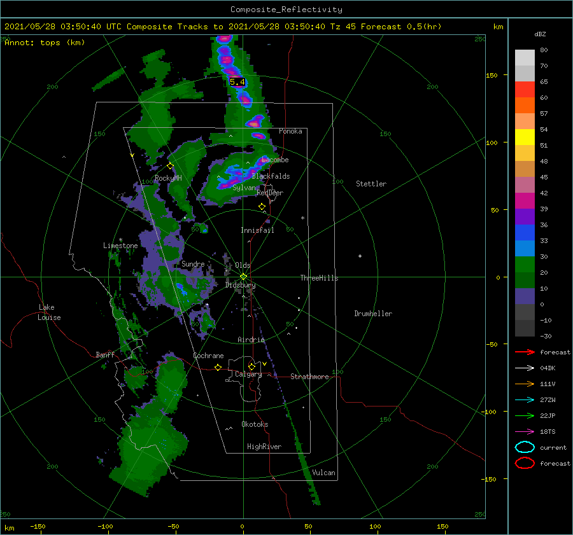This screenshot has width=573, height=535.
Task: Click the Drumheller city label
Action: [x=372, y=314]
